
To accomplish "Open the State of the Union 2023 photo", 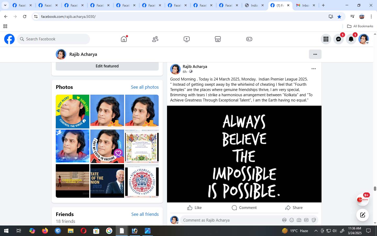I will (107, 181).
